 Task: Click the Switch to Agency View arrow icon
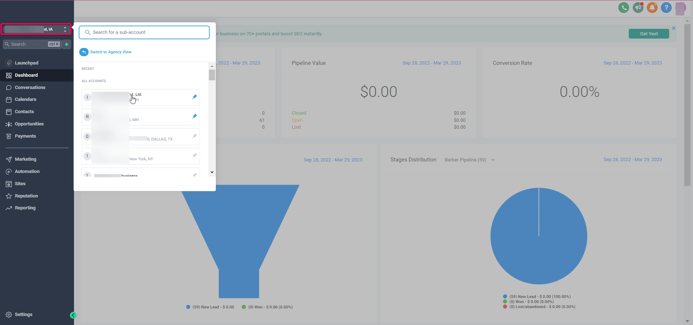coord(84,52)
